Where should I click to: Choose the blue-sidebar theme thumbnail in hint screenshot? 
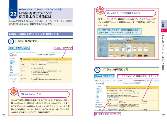click(122, 49)
